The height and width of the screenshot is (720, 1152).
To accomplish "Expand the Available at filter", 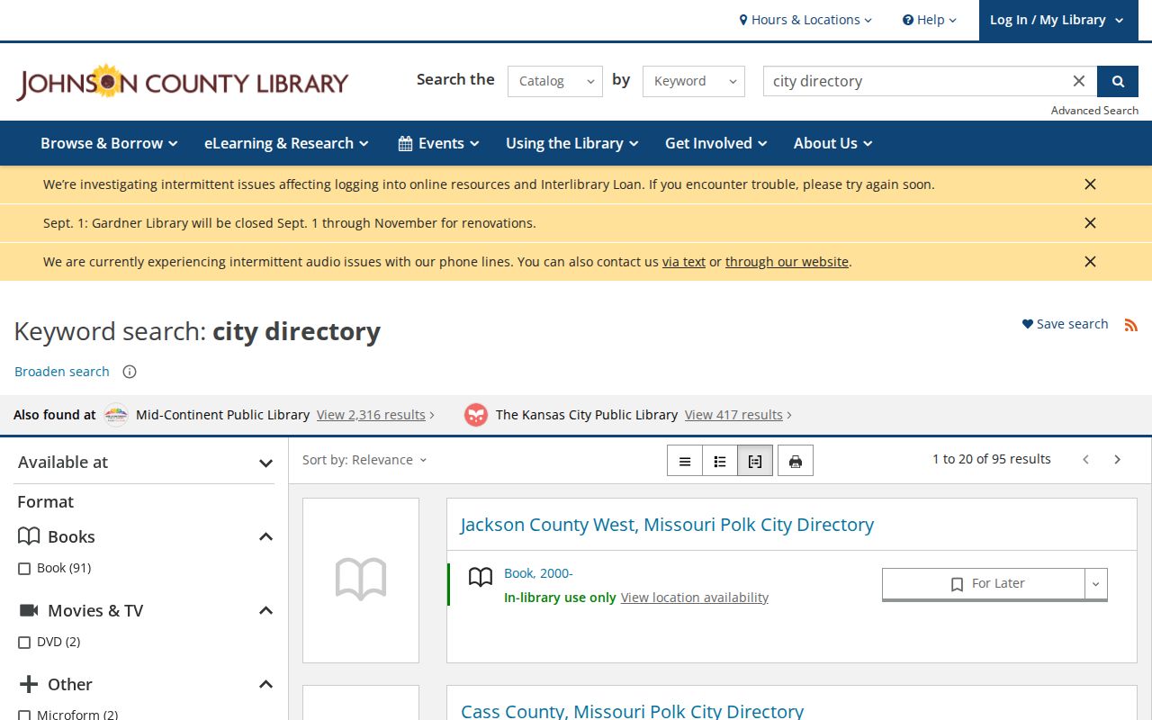I will point(145,463).
